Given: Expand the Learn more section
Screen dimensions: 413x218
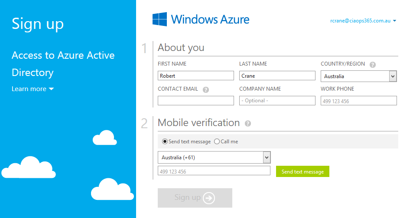Looking at the screenshot, I should pyautogui.click(x=33, y=89).
